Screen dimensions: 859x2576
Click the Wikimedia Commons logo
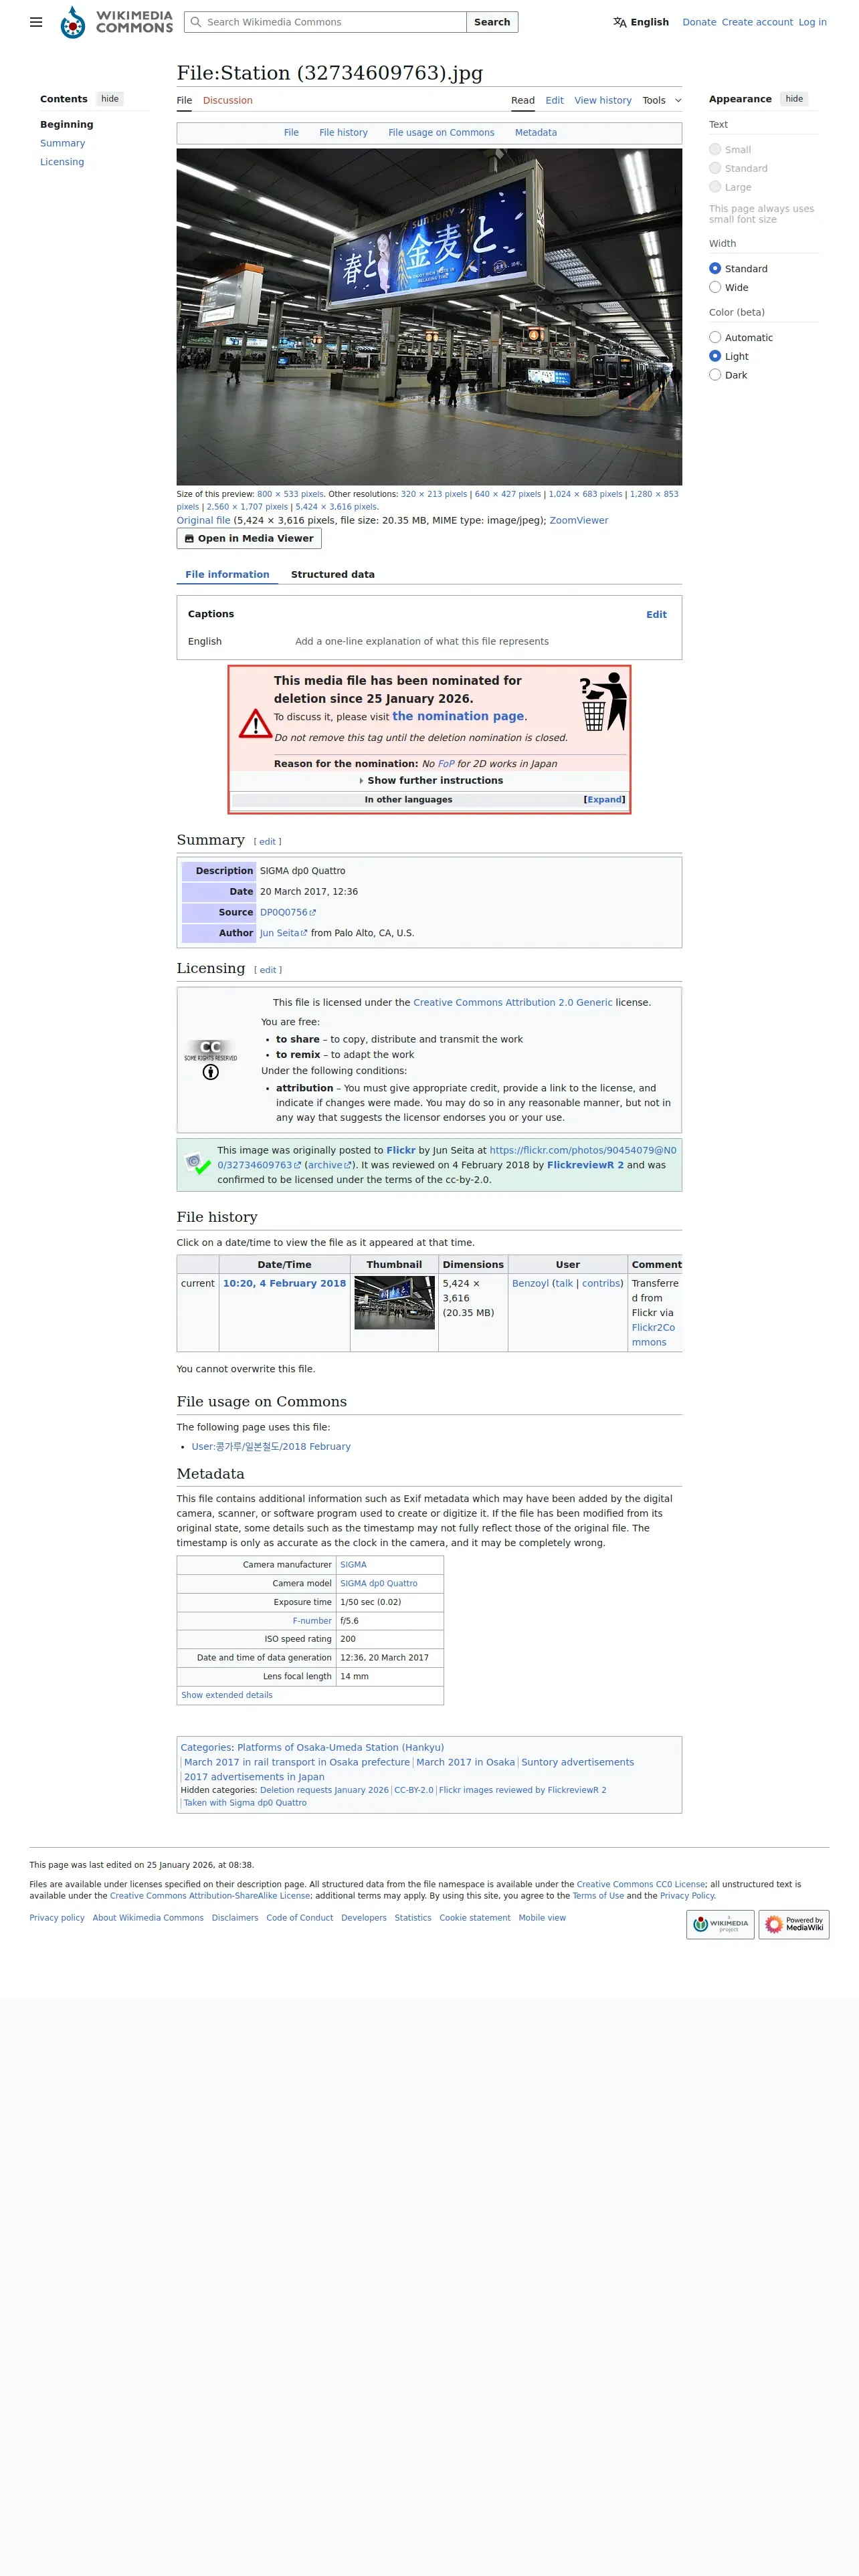coord(116,22)
